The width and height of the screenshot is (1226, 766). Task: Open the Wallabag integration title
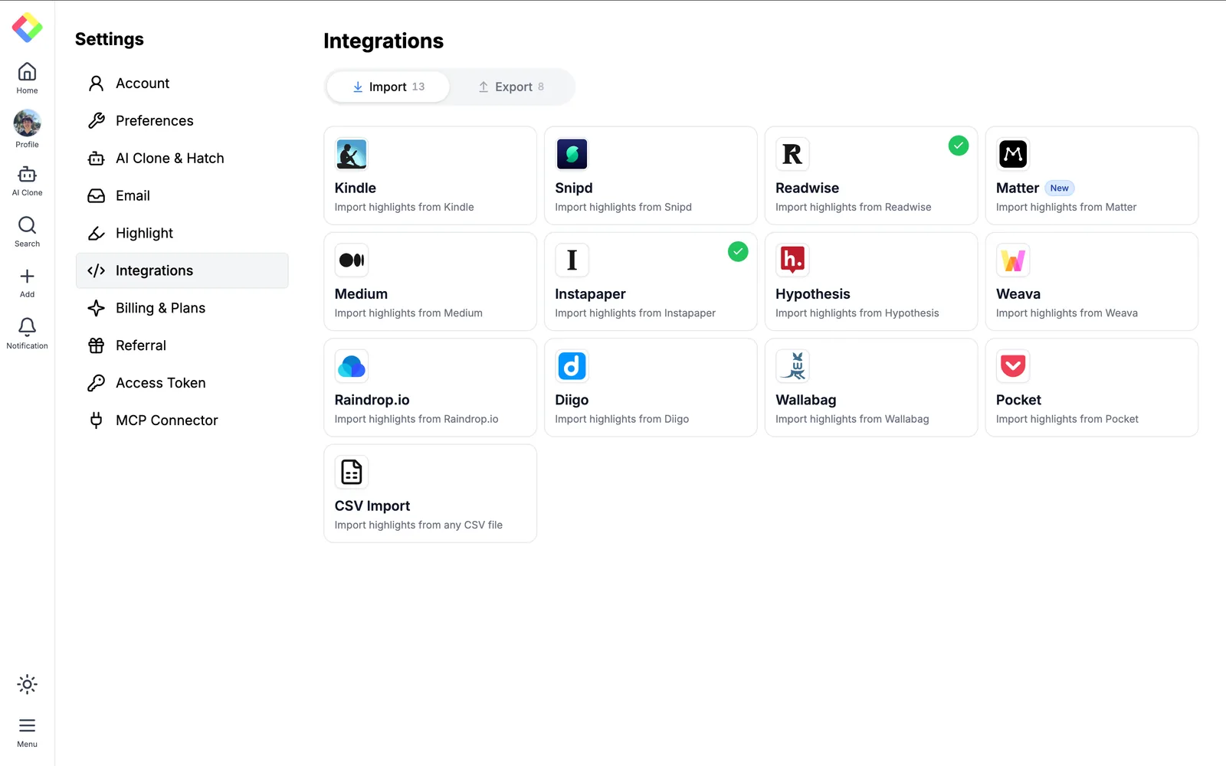coord(806,400)
